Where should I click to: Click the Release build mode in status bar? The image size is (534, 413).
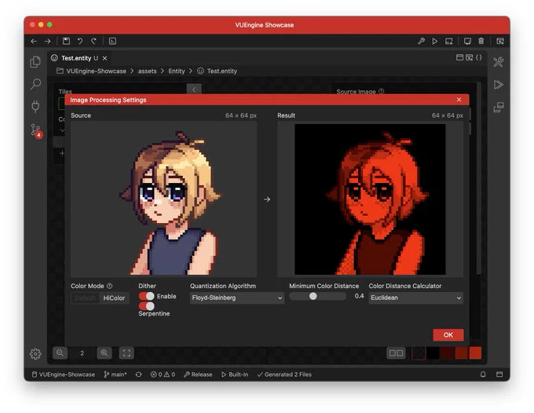coord(198,375)
